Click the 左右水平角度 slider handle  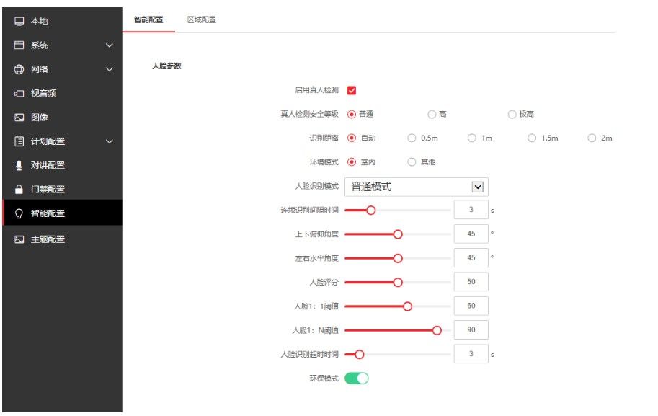(398, 258)
